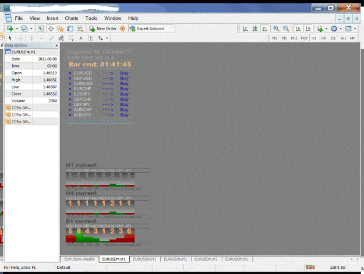The width and height of the screenshot is (364, 274).
Task: Toggle Chart Shift
Action: [308, 29]
